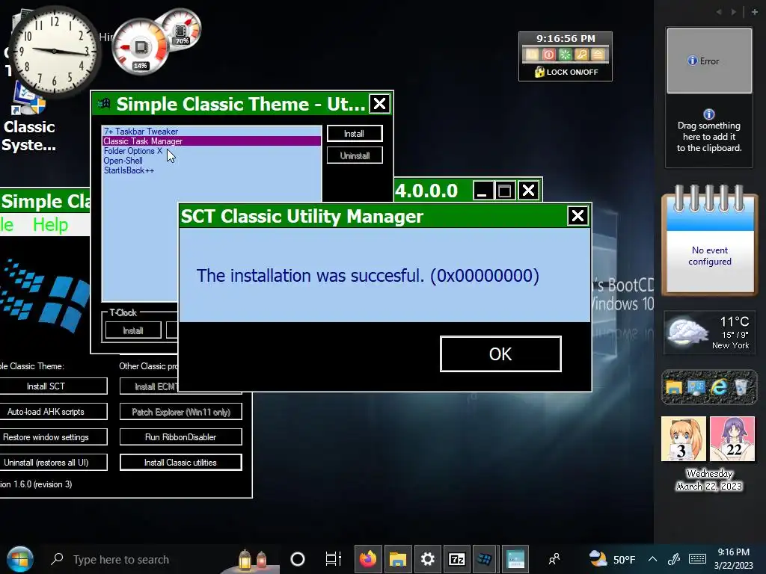766x574 pixels.
Task: Click Uninstall beside the utilities list
Action: [354, 155]
